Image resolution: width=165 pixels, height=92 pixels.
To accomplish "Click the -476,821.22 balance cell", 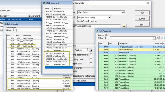I will click(x=155, y=50).
